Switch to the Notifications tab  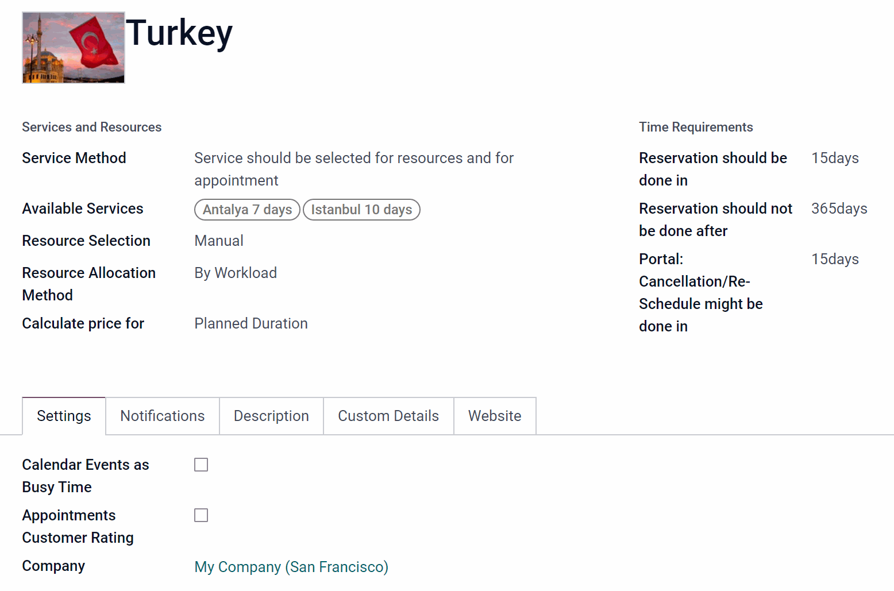pyautogui.click(x=163, y=416)
